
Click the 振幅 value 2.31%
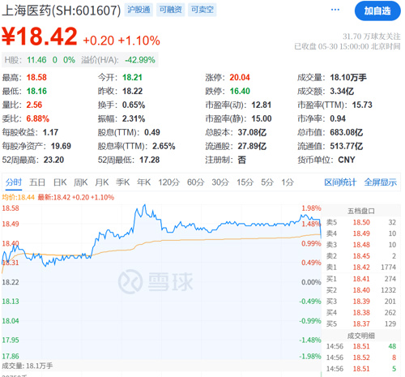(134, 118)
